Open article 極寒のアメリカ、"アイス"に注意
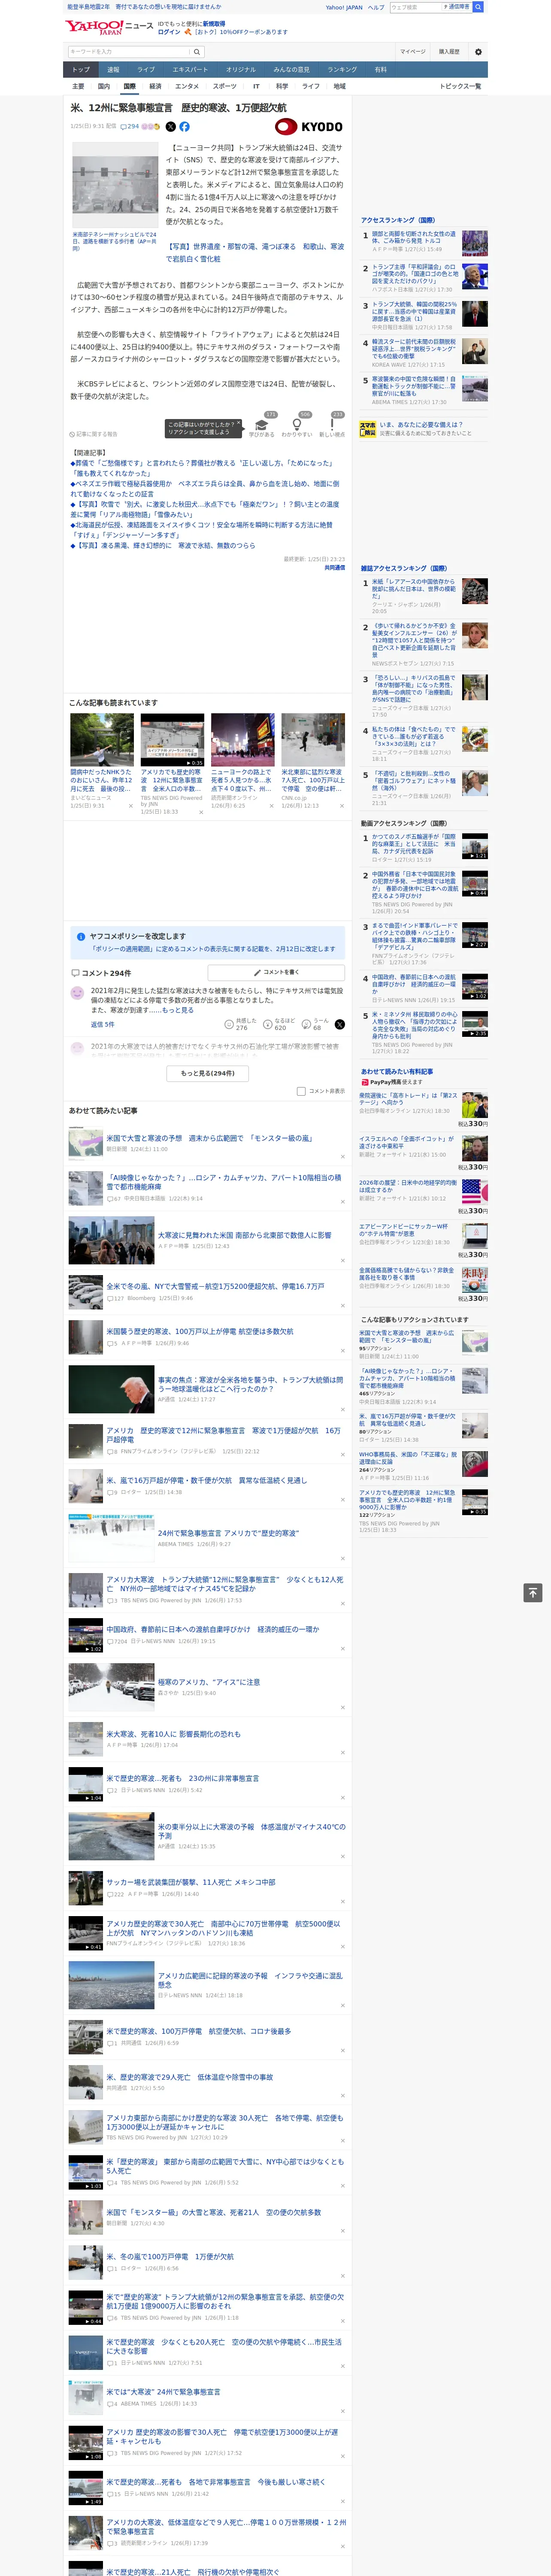Screen dimensions: 551x2576 point(209,1682)
